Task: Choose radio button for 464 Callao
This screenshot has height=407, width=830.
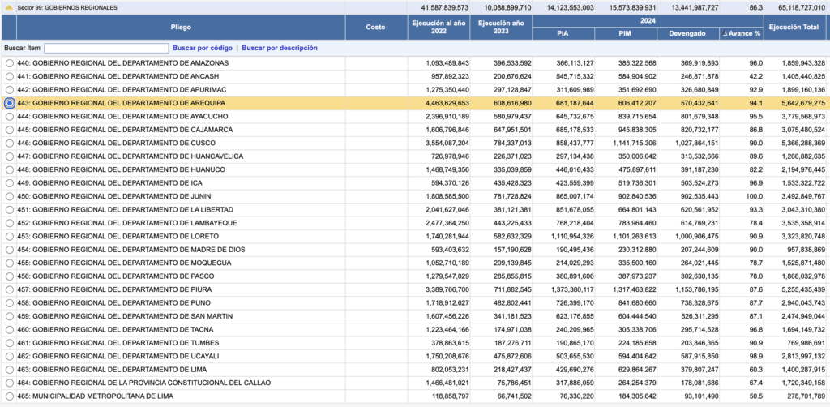Action: pyautogui.click(x=9, y=383)
